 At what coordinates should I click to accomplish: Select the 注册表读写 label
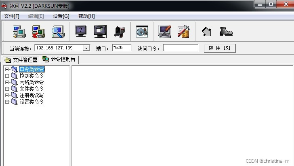(31, 95)
